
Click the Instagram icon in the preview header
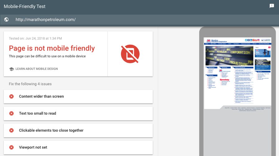258,40
